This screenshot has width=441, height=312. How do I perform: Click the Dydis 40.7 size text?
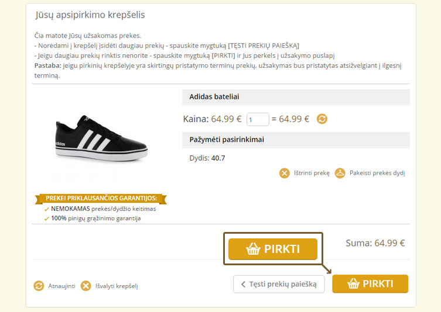pyautogui.click(x=207, y=158)
